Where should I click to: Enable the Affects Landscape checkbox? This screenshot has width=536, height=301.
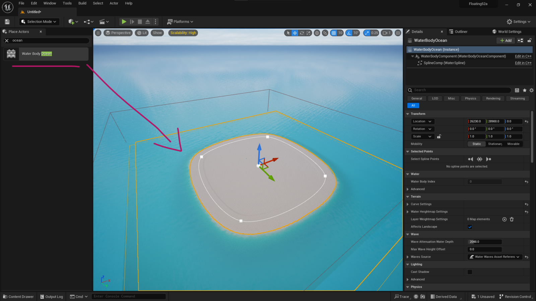[470, 227]
